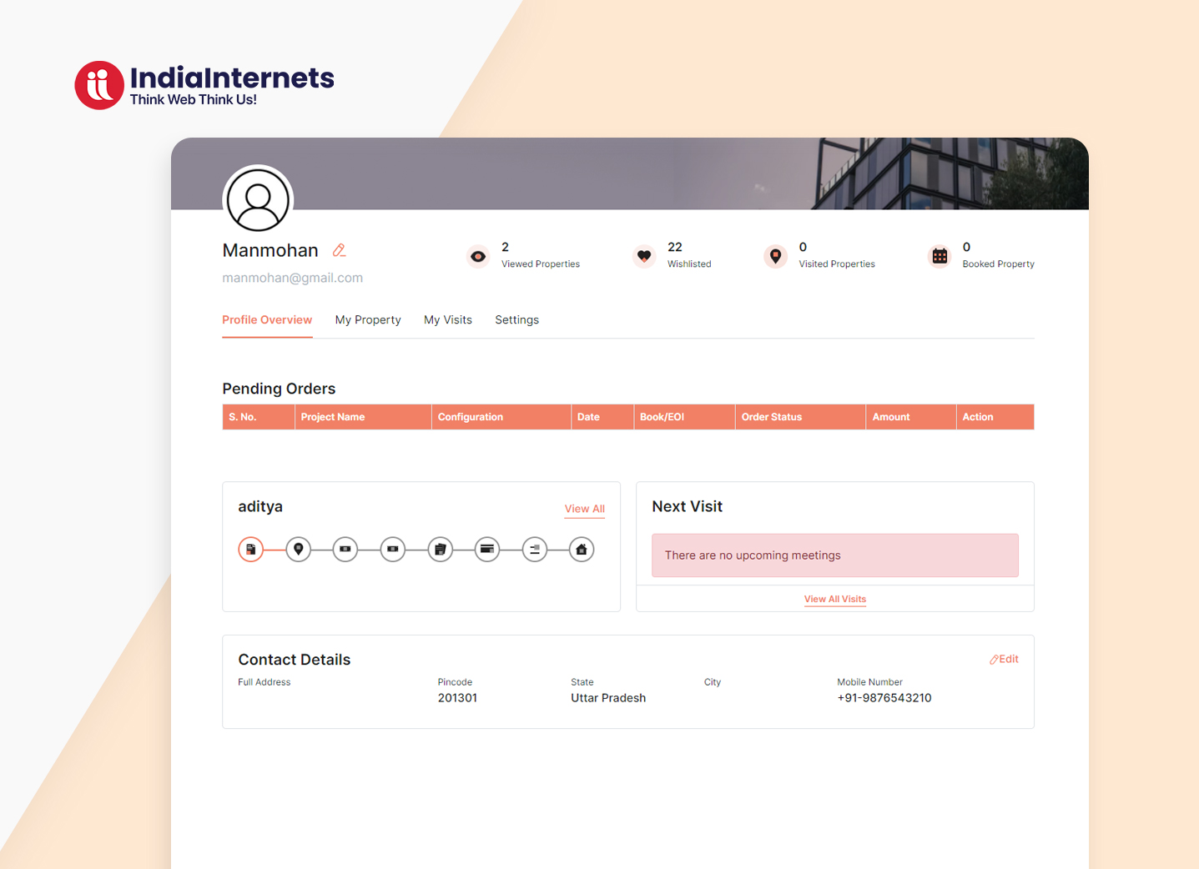This screenshot has height=869, width=1199.
Task: Go to the Settings tab
Action: pos(517,320)
